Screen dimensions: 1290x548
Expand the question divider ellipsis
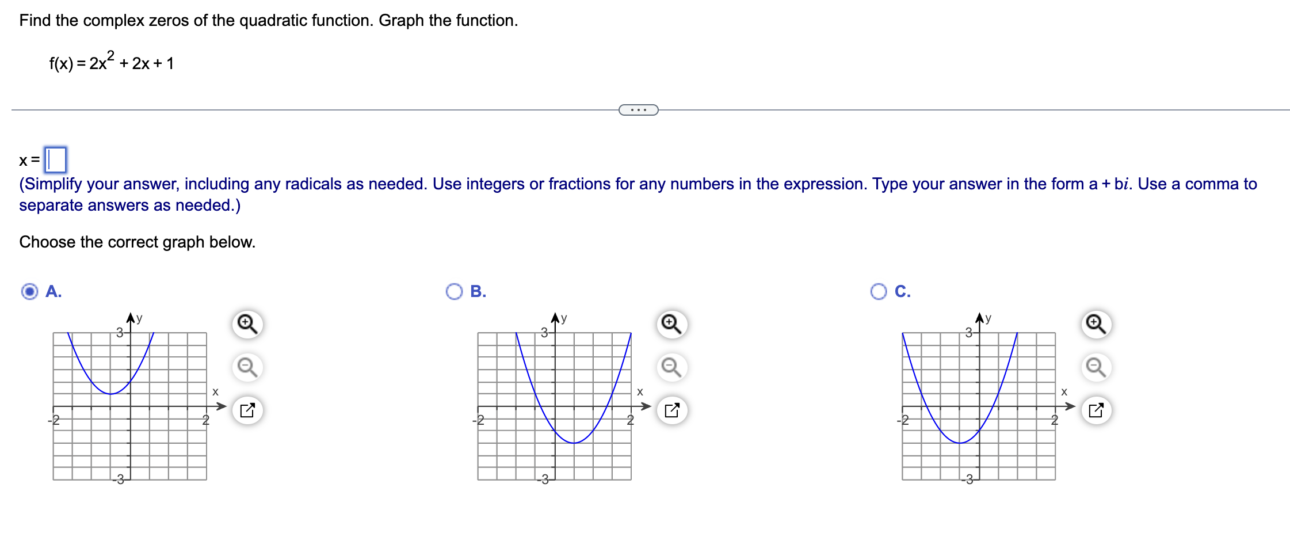(x=639, y=109)
